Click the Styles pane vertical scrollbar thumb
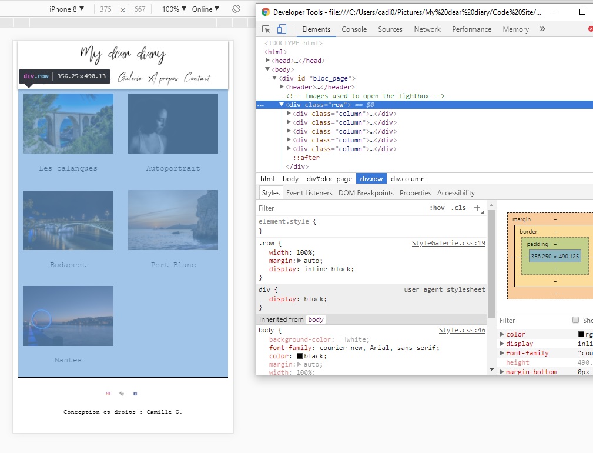 (x=491, y=264)
